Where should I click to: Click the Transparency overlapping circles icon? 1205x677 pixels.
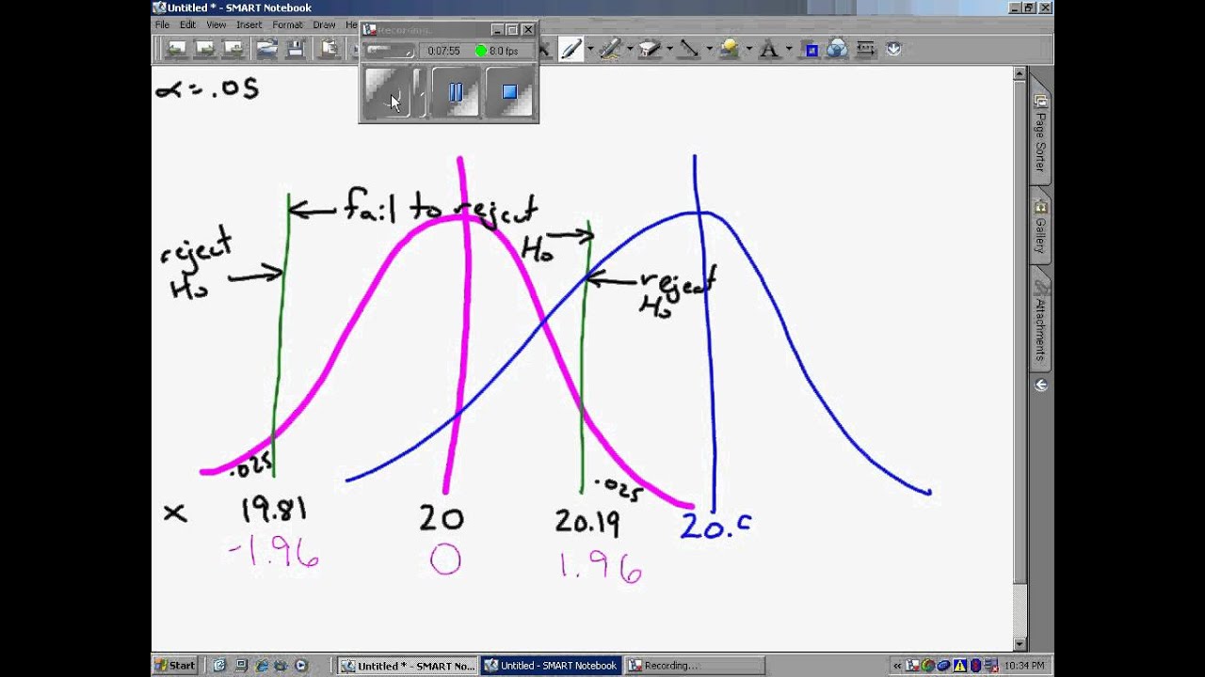tap(838, 49)
